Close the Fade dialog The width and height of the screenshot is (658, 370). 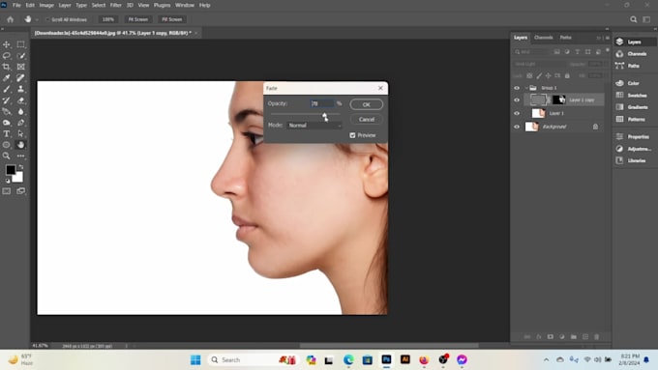[380, 88]
